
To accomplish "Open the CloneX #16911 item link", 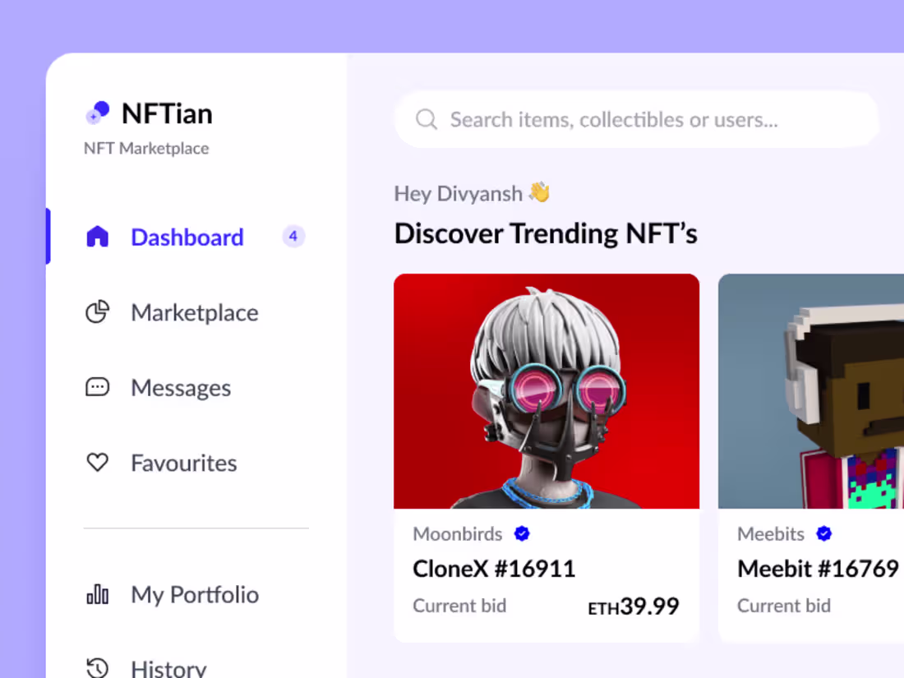I will pyautogui.click(x=493, y=568).
